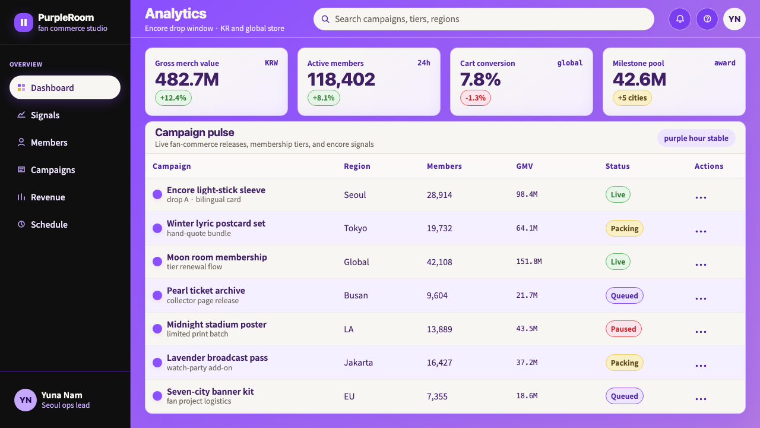760x428 pixels.
Task: Click Paused status for Midnight stadium poster
Action: tap(623, 329)
